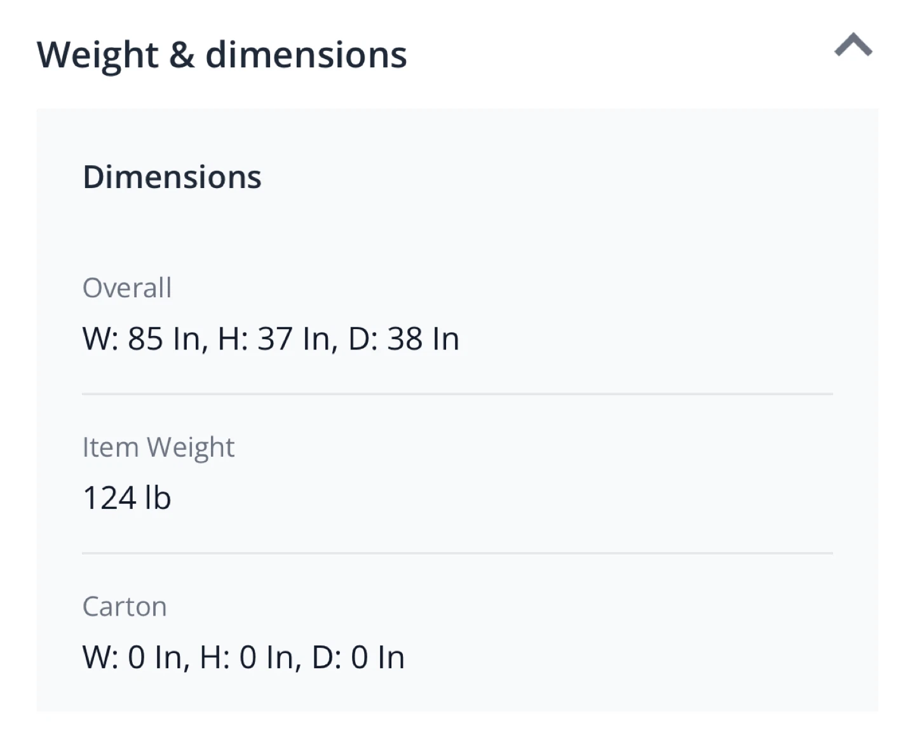Click the Weight & dimensions section heading
This screenshot has height=735, width=915.
coord(222,55)
